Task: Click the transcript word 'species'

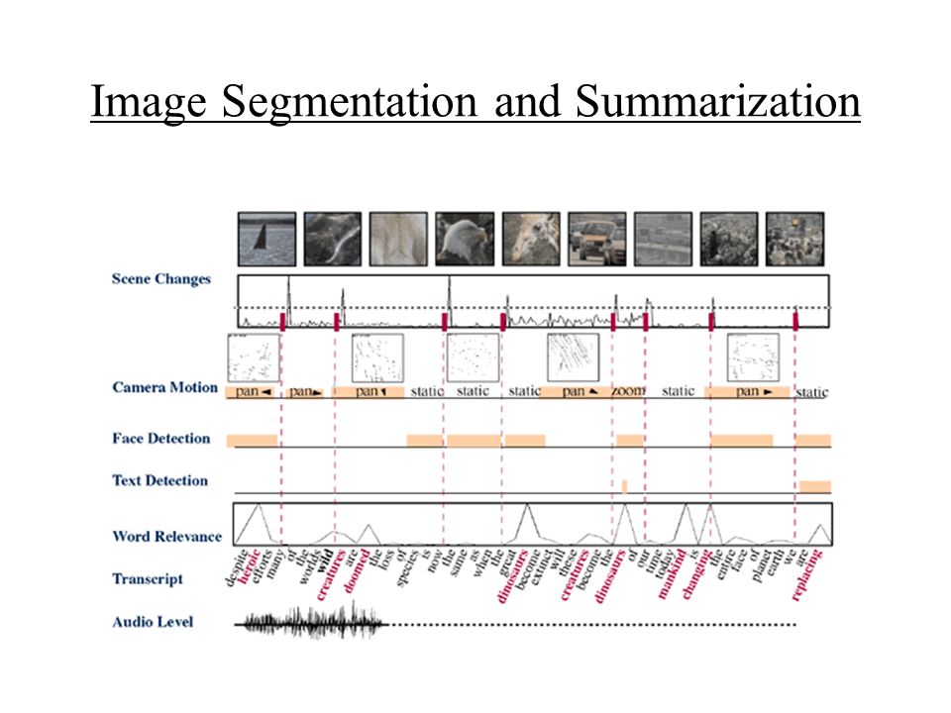Action: point(407,567)
